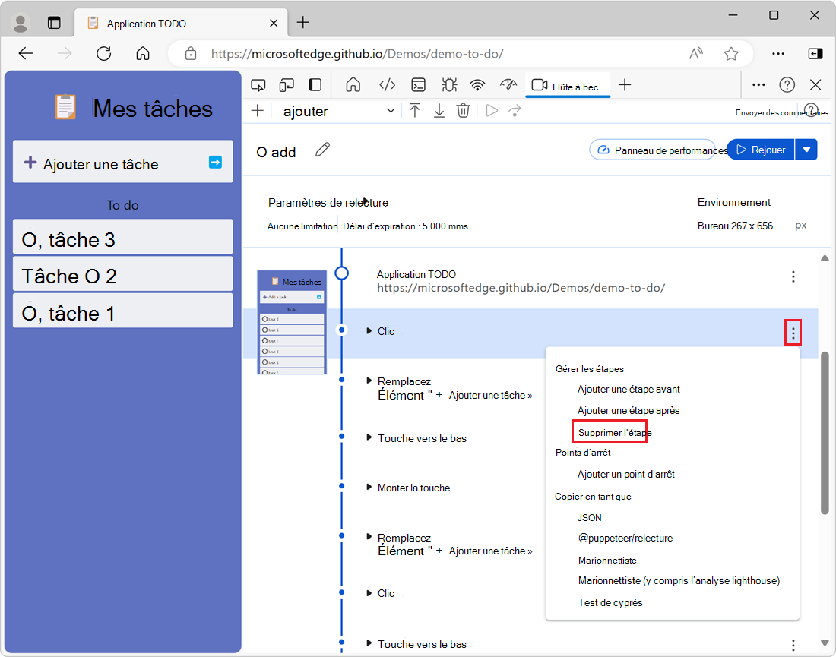Viewport: 836px width, 657px height.
Task: Click the export recording up-arrow icon
Action: [415, 111]
